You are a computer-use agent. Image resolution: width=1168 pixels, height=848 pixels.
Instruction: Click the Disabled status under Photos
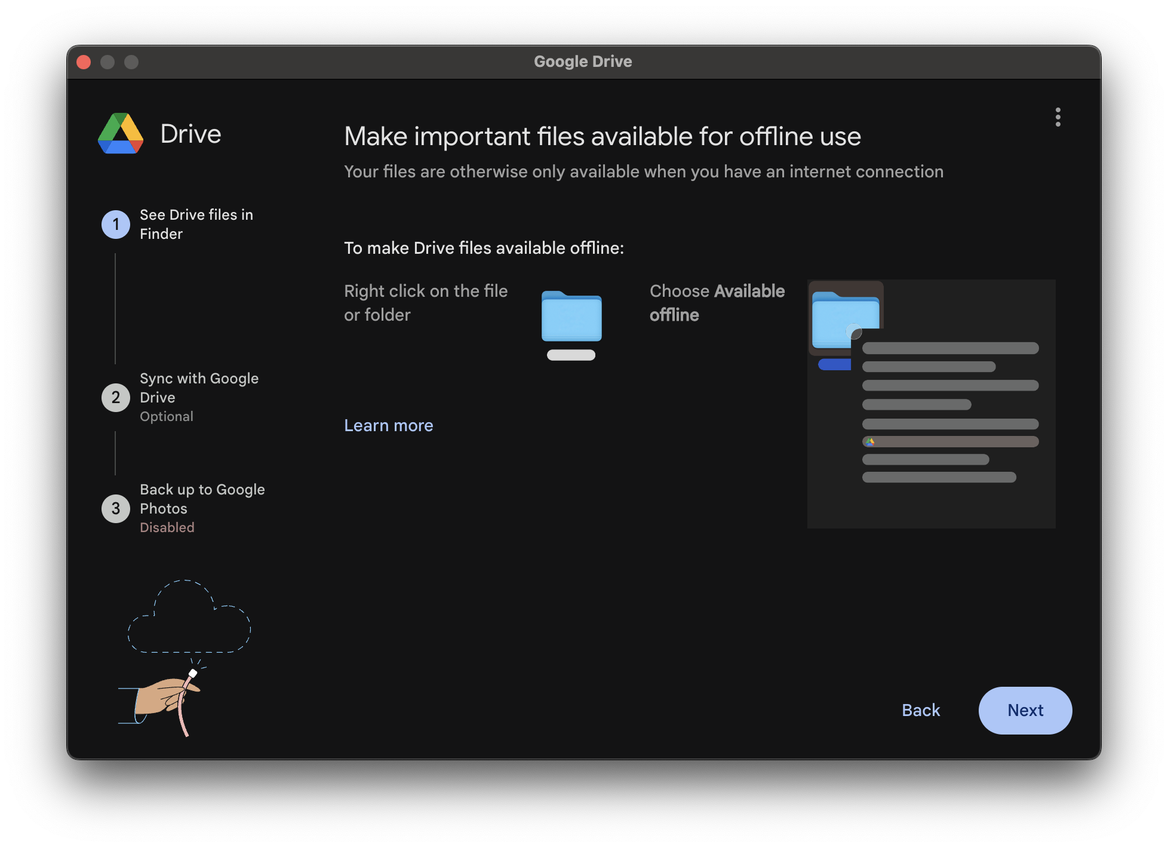[x=167, y=527]
